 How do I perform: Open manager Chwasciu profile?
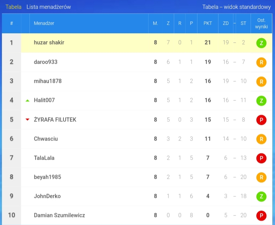tap(45, 139)
